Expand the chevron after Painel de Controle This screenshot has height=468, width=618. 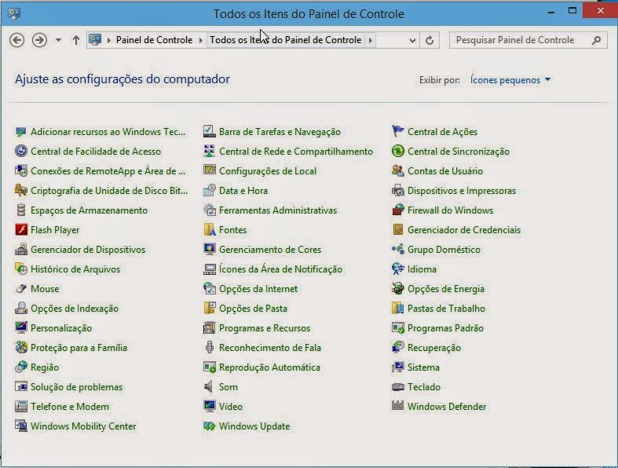point(200,40)
